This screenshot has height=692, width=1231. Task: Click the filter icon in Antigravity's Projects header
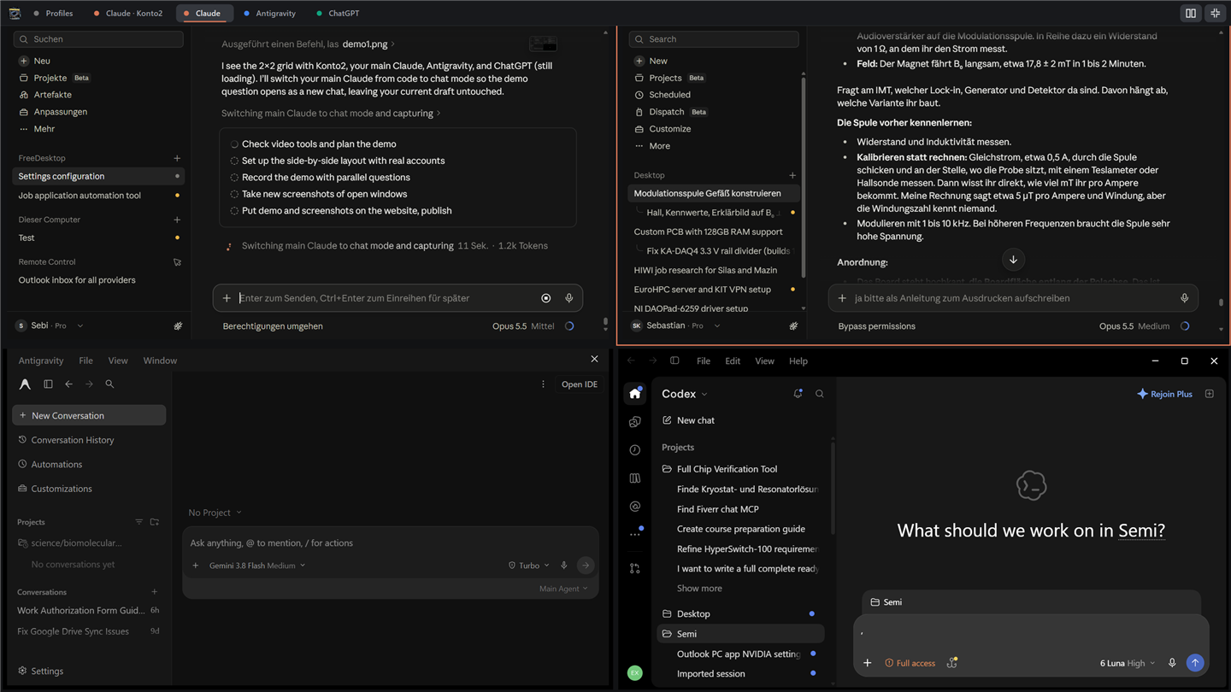coord(139,522)
